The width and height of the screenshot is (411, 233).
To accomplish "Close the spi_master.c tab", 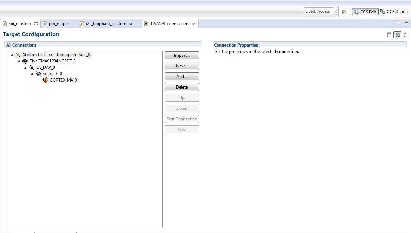I will 36,24.
